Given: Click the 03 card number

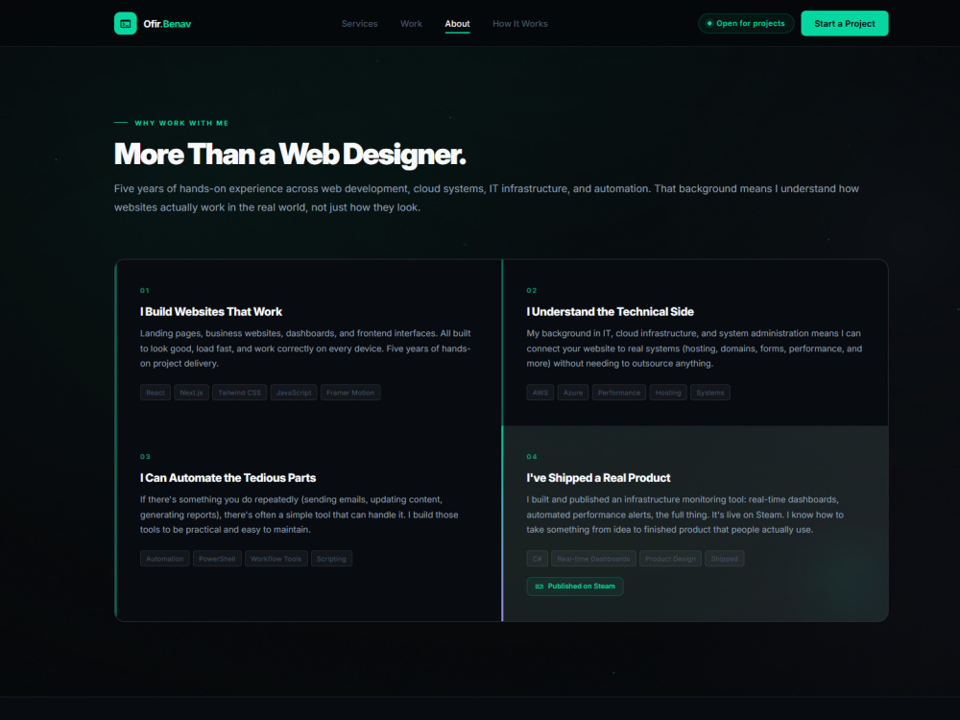Looking at the screenshot, I should pyautogui.click(x=145, y=457).
